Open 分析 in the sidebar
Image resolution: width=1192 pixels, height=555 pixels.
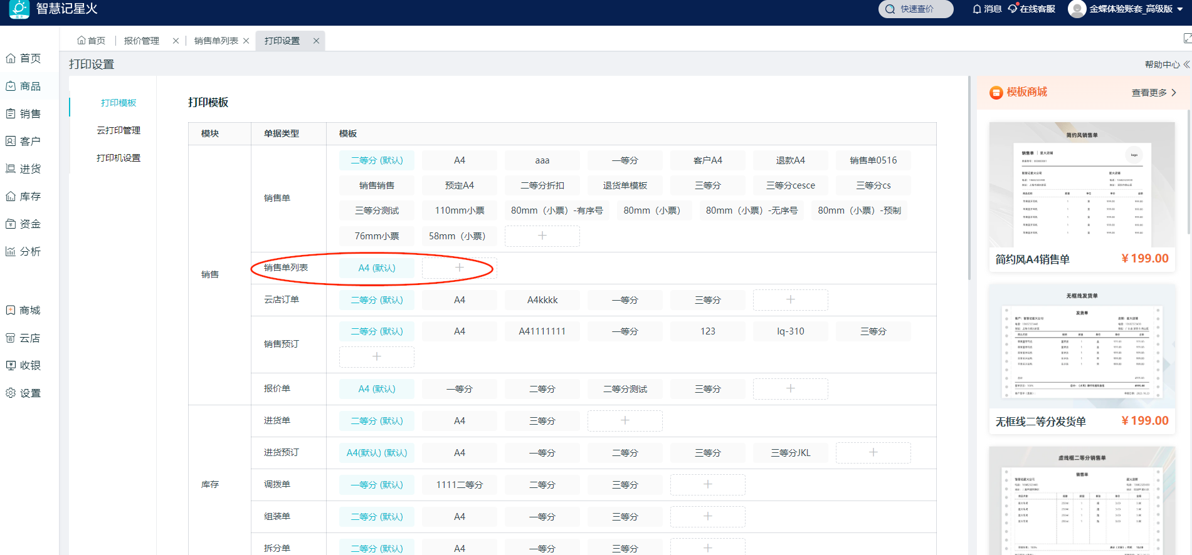tap(24, 251)
